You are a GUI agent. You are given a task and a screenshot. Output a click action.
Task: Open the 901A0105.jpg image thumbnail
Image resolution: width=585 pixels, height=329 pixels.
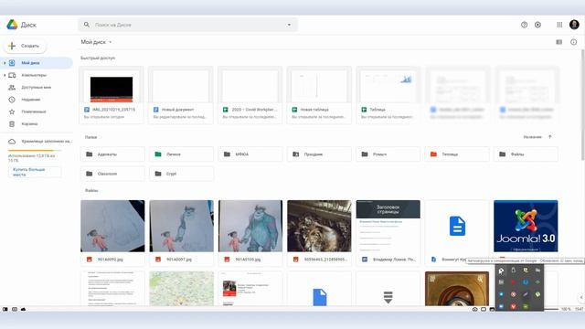pos(250,226)
